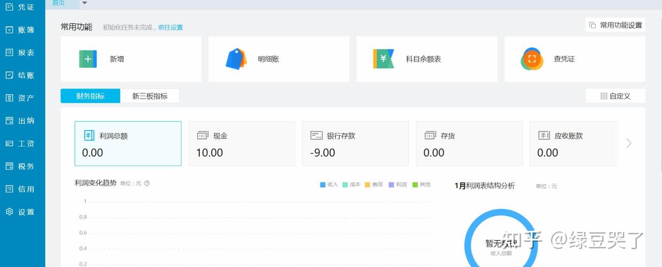Click the 查凭证 card label
This screenshot has width=662, height=267.
click(564, 59)
